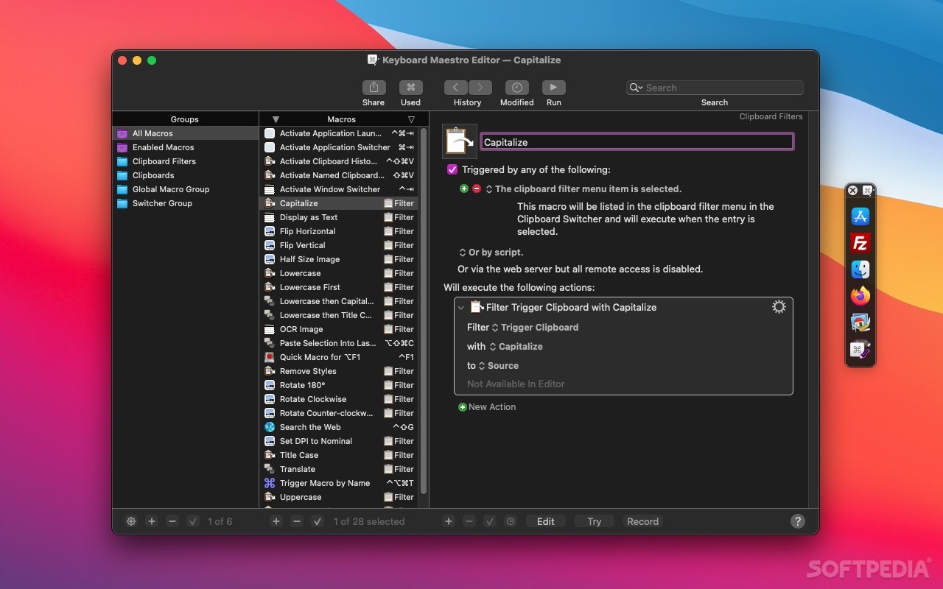Click the macro name field 'Capitalize'
The width and height of the screenshot is (943, 589).
(x=637, y=142)
